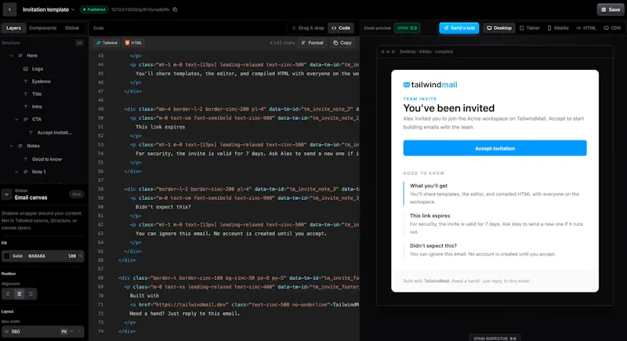Click the Shell badge in Email canvas
Screen dimensions: 627x341
click(x=76, y=194)
